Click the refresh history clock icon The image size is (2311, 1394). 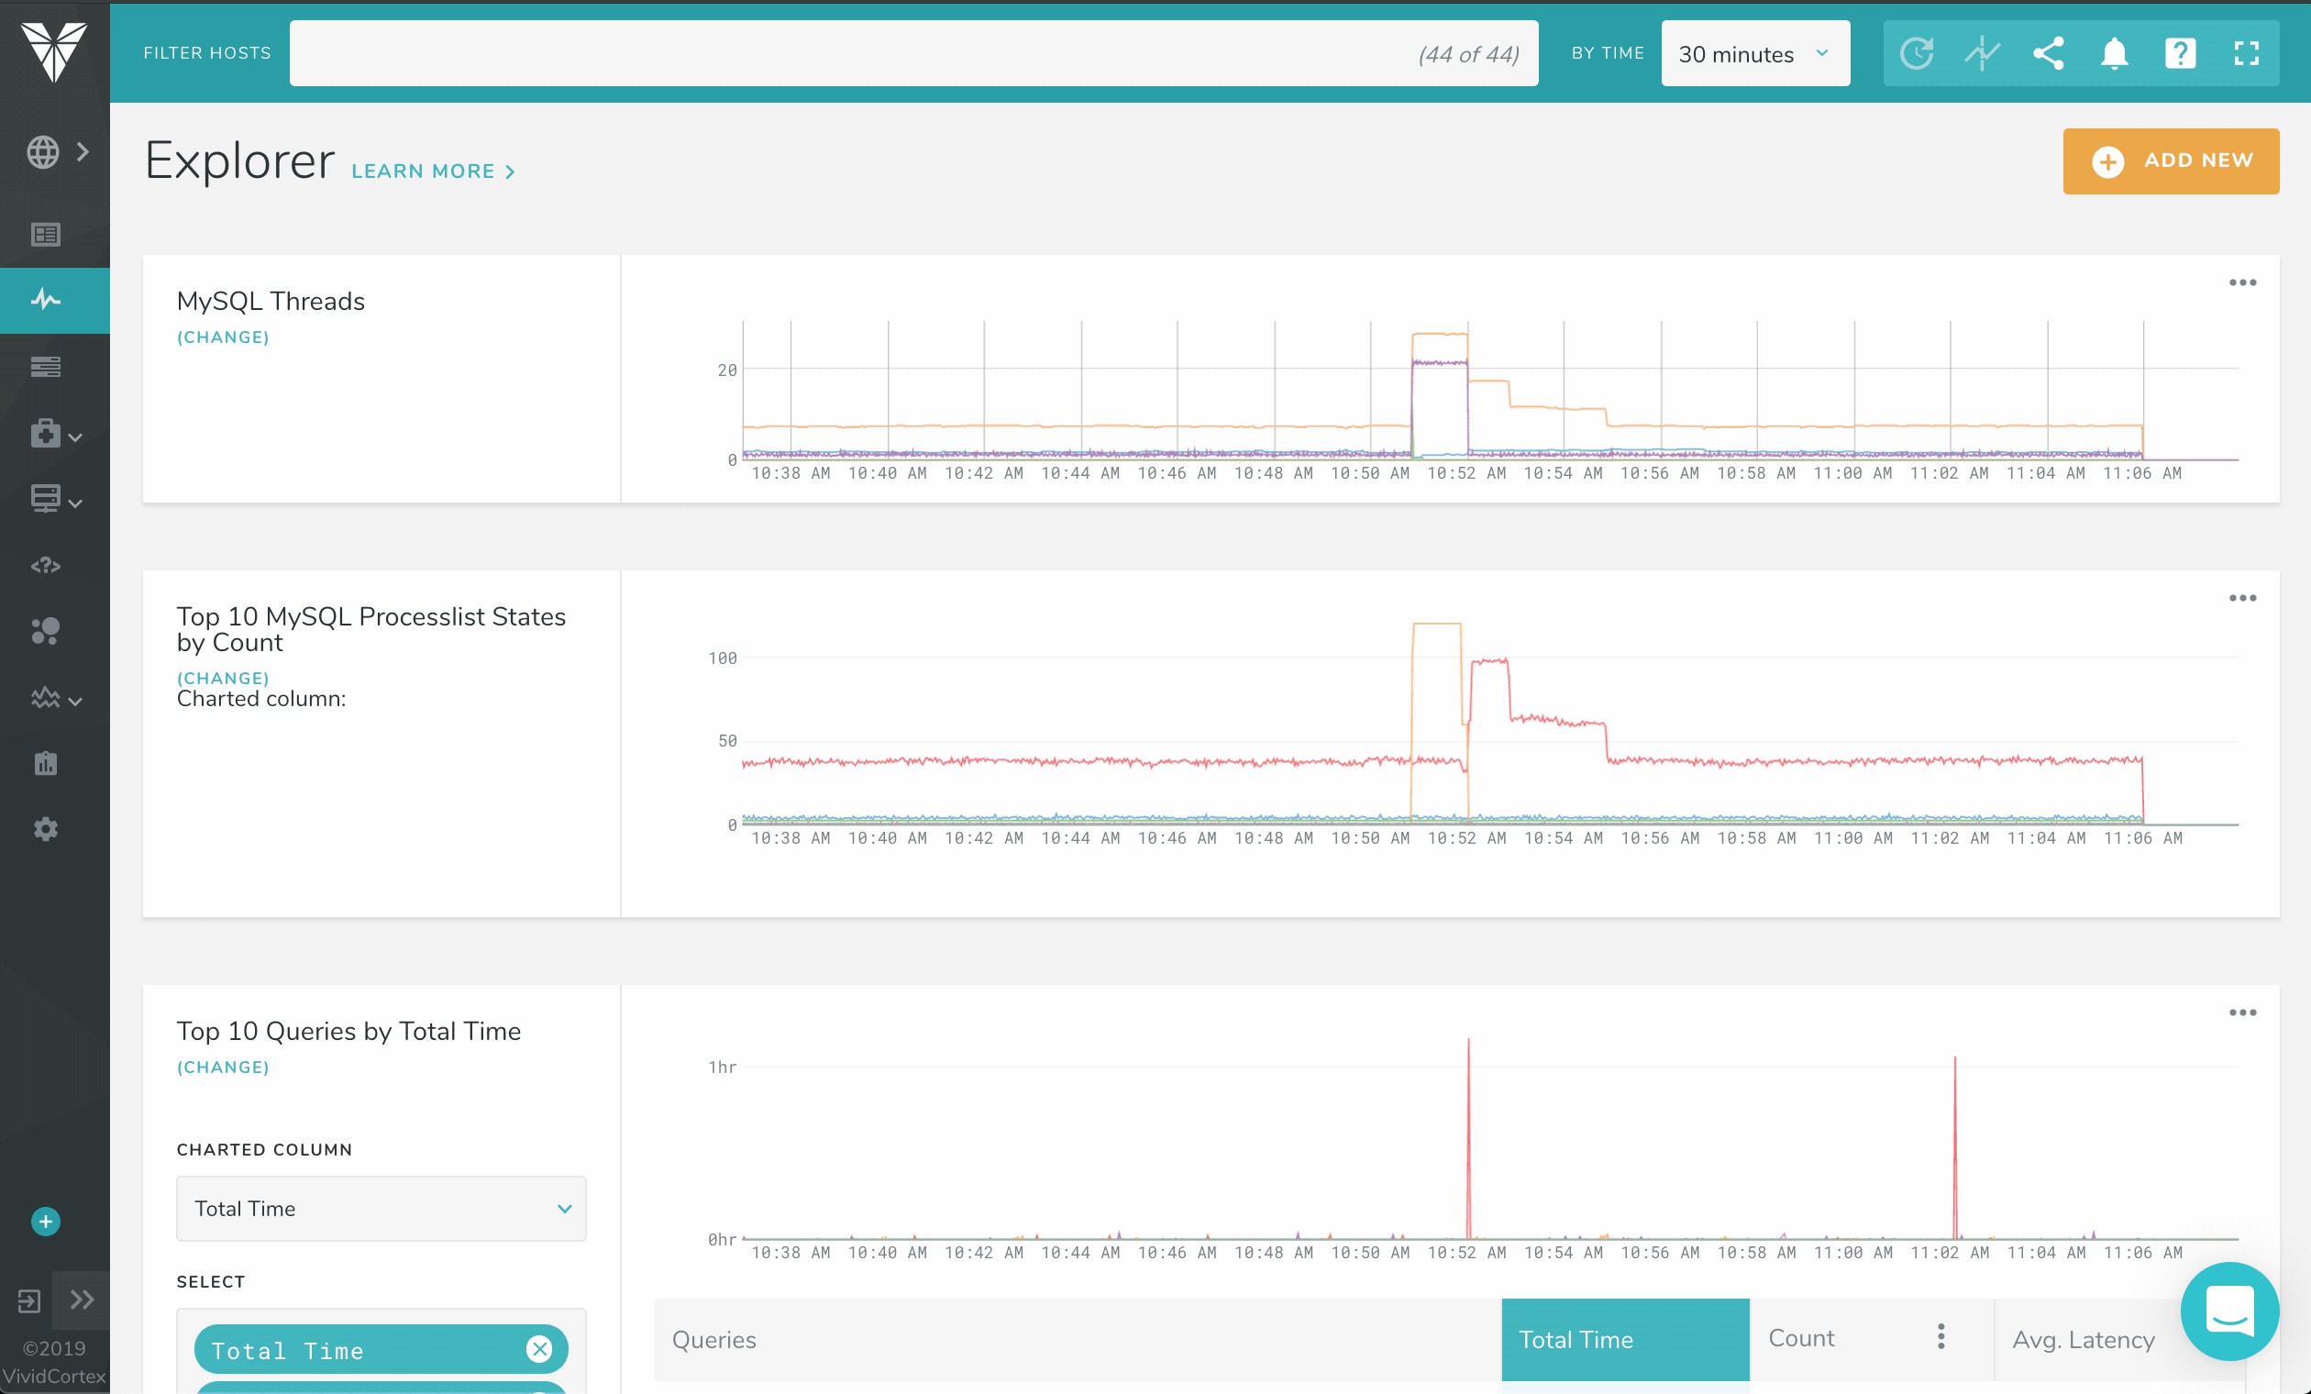tap(1916, 53)
